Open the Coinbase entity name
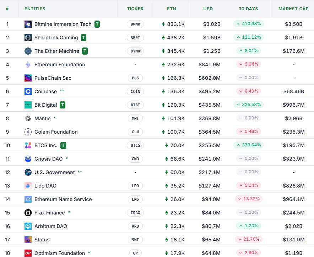 [x=46, y=91]
